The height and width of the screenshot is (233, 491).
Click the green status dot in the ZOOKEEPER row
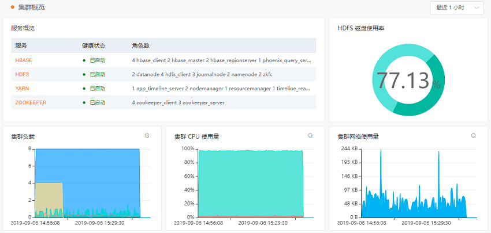(84, 102)
